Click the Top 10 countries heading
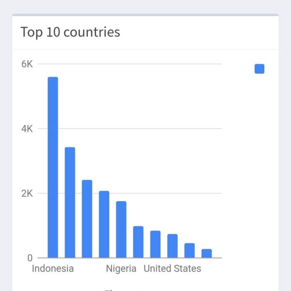The height and width of the screenshot is (291, 291). pos(70,32)
